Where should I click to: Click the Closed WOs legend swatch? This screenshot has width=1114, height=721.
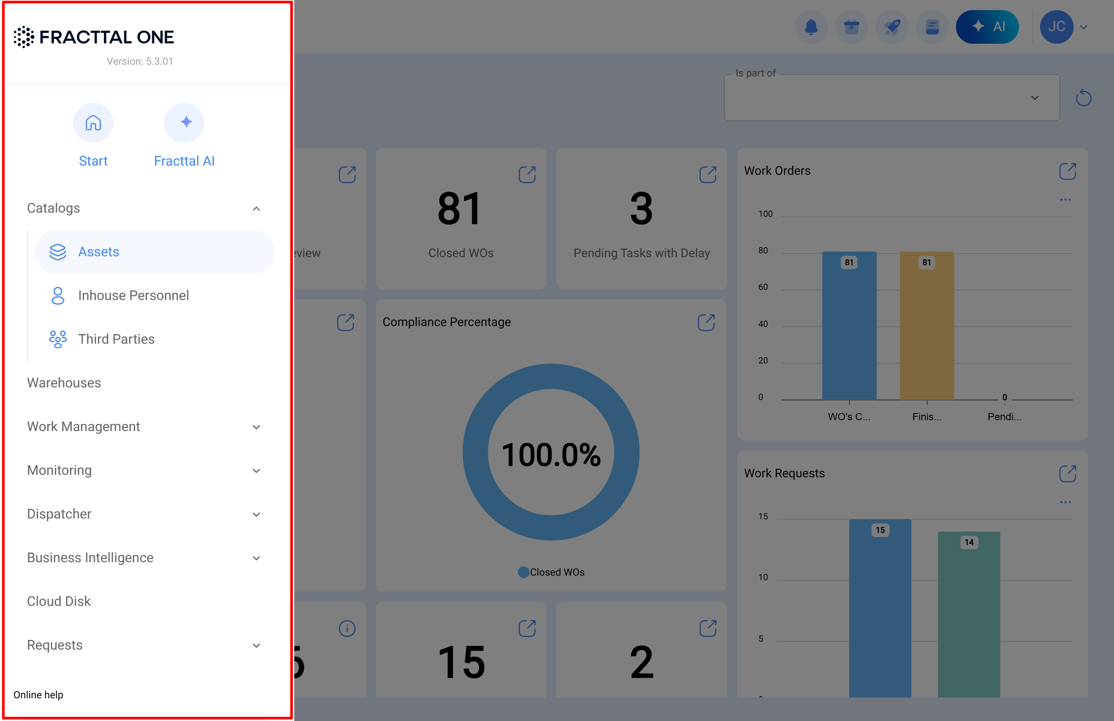click(523, 572)
